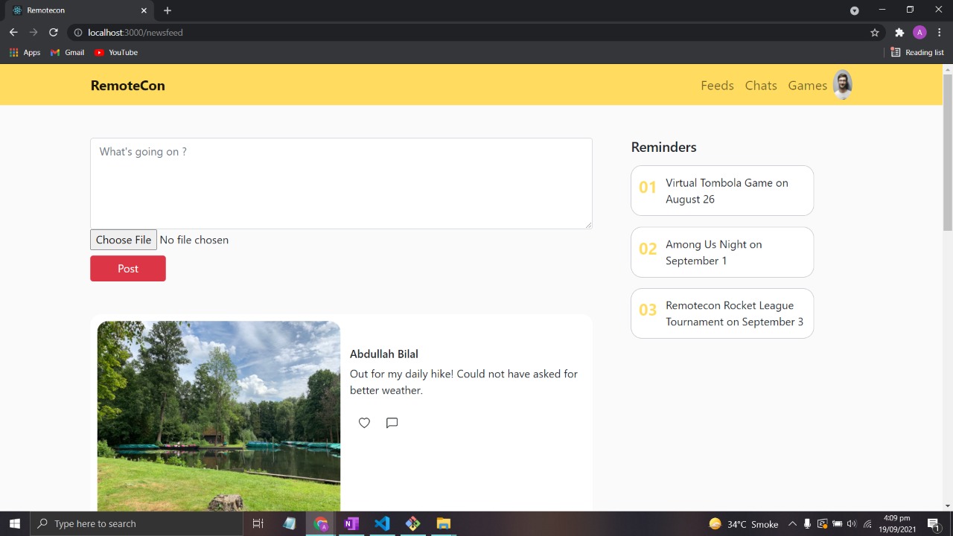Click the Choose File button
Viewport: 953px width, 536px height.
click(124, 240)
